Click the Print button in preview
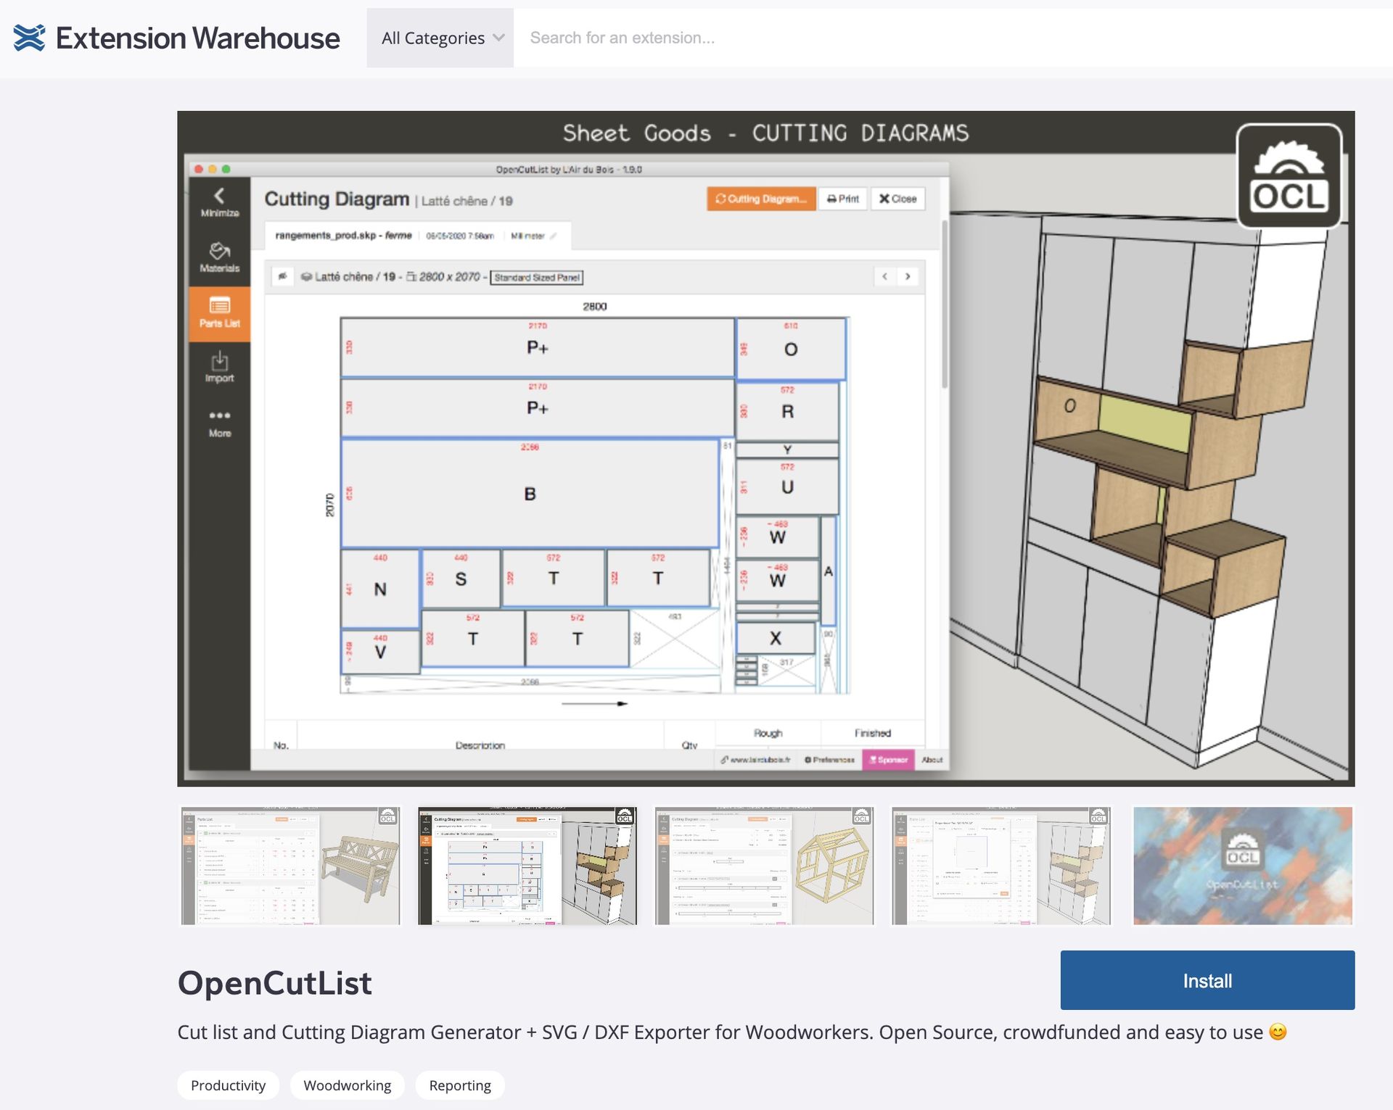The image size is (1393, 1110). tap(842, 199)
